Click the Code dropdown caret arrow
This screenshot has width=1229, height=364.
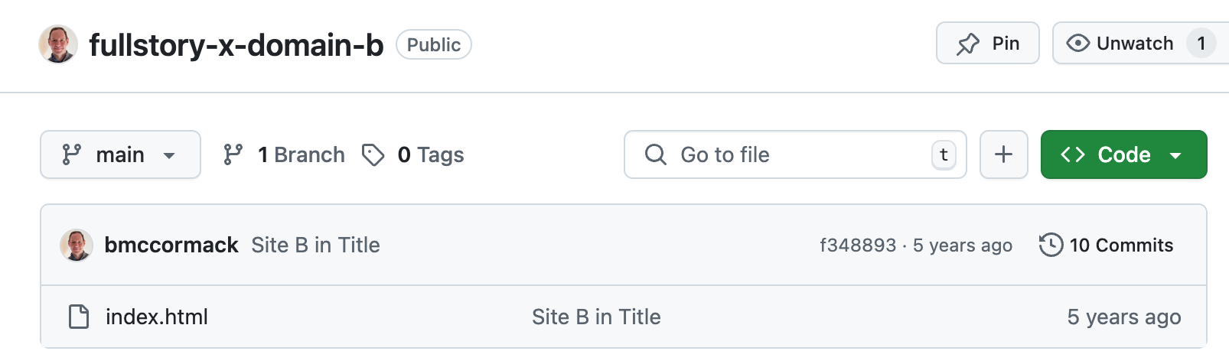click(x=1176, y=155)
